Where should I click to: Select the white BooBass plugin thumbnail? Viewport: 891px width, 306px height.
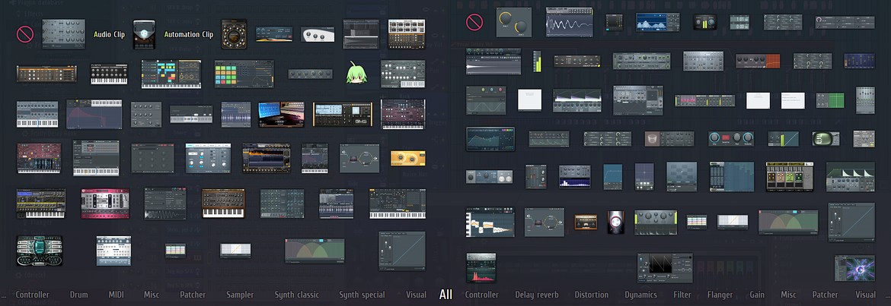pyautogui.click(x=318, y=34)
